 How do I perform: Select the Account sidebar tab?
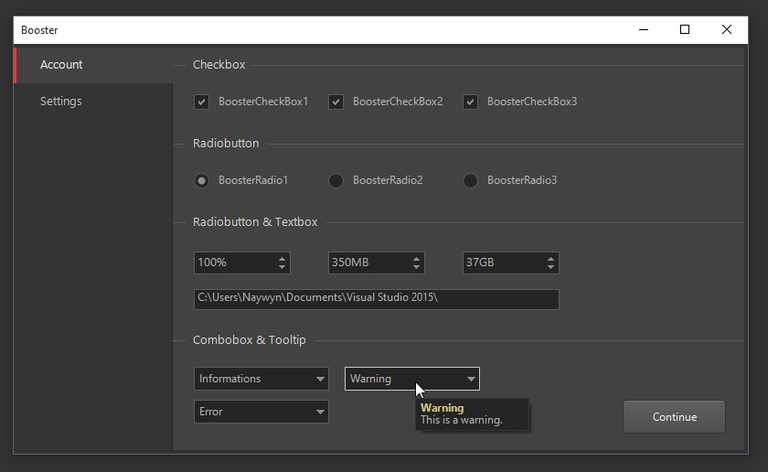(61, 65)
